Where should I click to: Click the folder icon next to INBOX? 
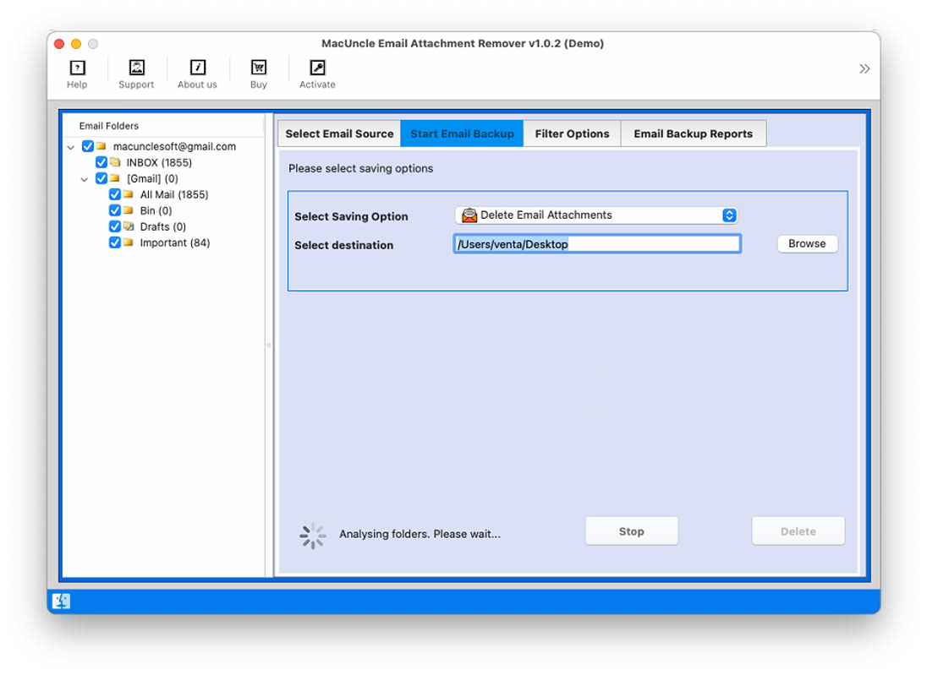pyautogui.click(x=114, y=162)
